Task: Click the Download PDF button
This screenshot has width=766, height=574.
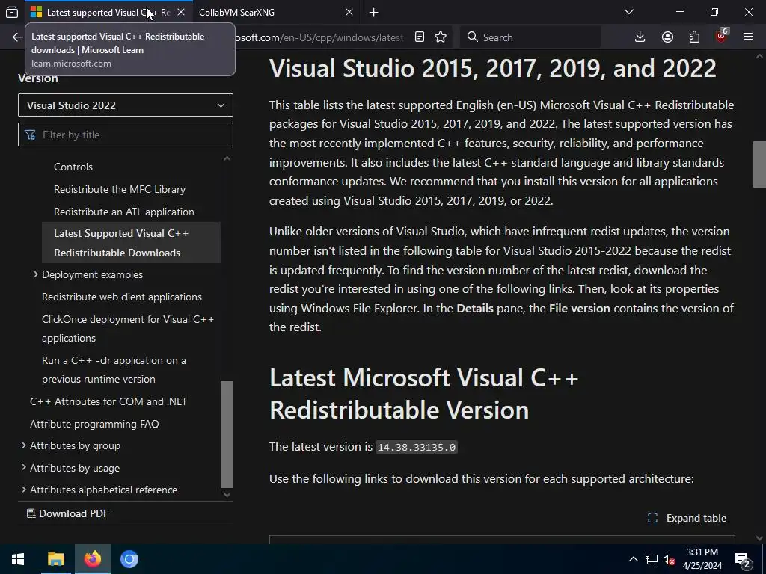Action: pos(67,513)
